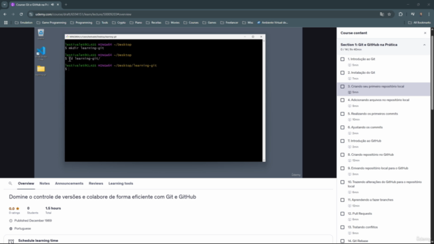
Task: Click the Recycle Bin icon in the video
Action: (x=41, y=34)
